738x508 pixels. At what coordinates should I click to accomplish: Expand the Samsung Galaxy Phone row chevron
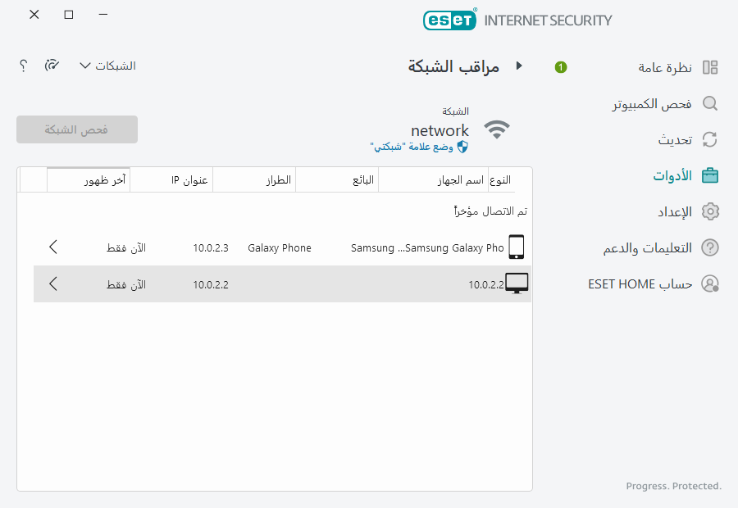[53, 247]
